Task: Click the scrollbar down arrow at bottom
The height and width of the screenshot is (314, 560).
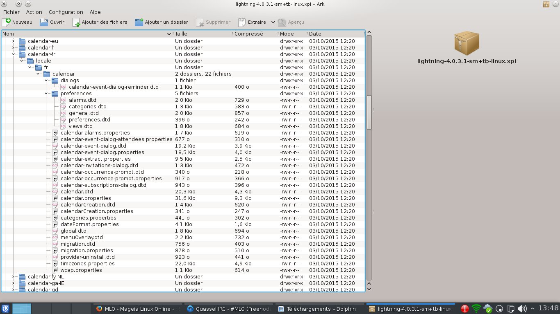Action: coord(369,289)
